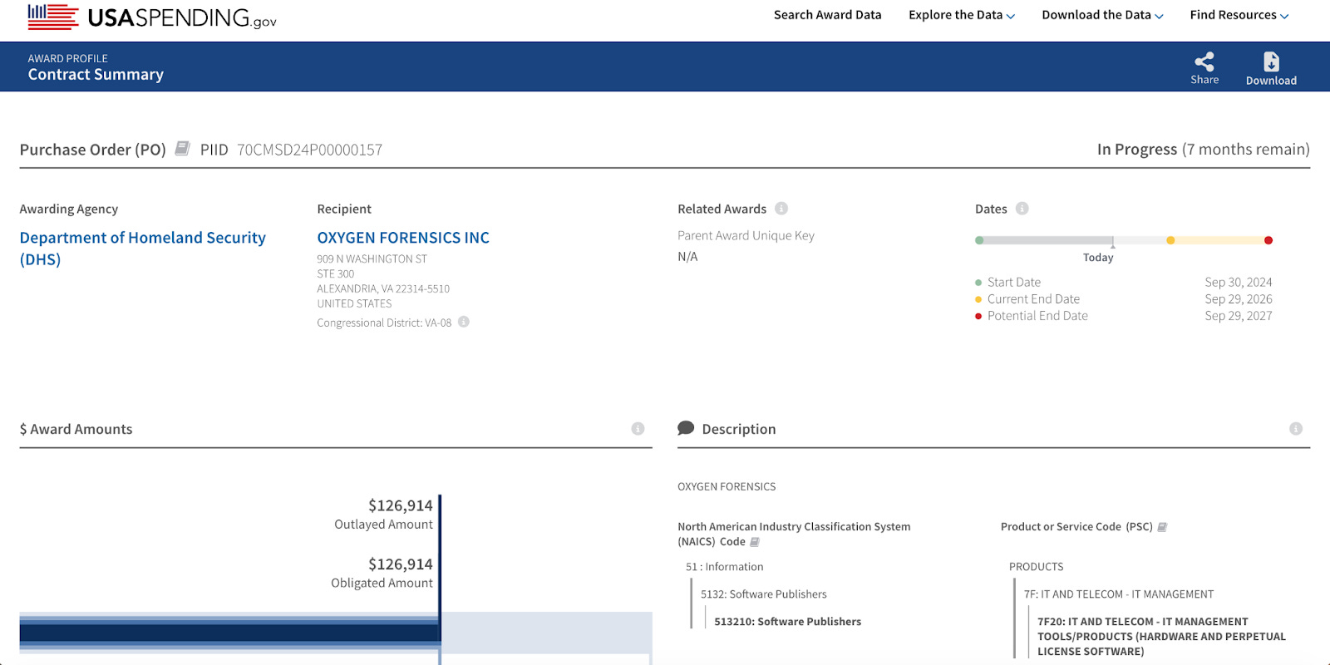Viewport: 1330px width, 665px height.
Task: Click PRODUCTS PSC category
Action: coord(1036,567)
